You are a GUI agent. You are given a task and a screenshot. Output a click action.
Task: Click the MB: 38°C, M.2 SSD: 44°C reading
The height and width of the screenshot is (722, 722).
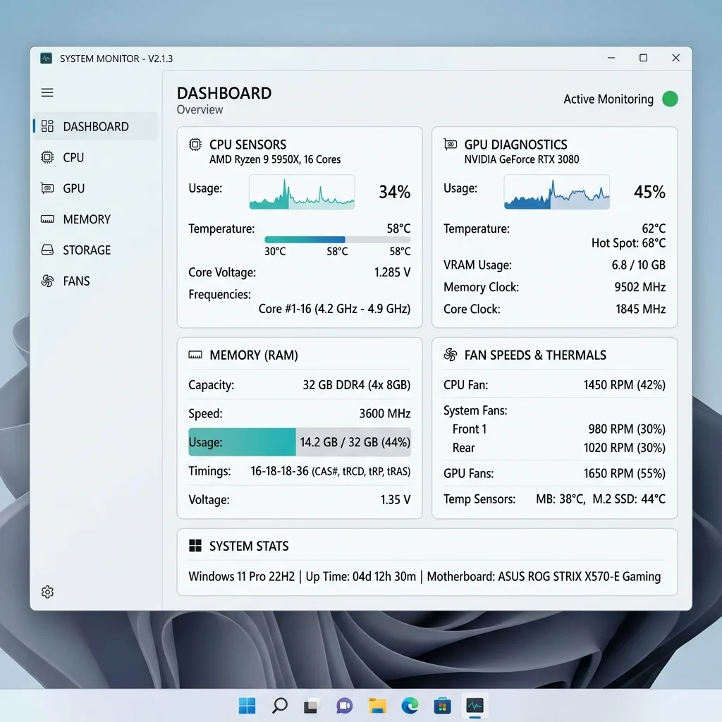coord(601,498)
